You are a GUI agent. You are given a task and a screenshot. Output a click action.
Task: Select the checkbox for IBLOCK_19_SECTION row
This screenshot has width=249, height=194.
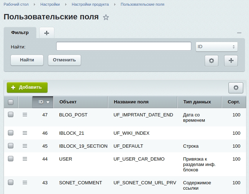click(11, 146)
